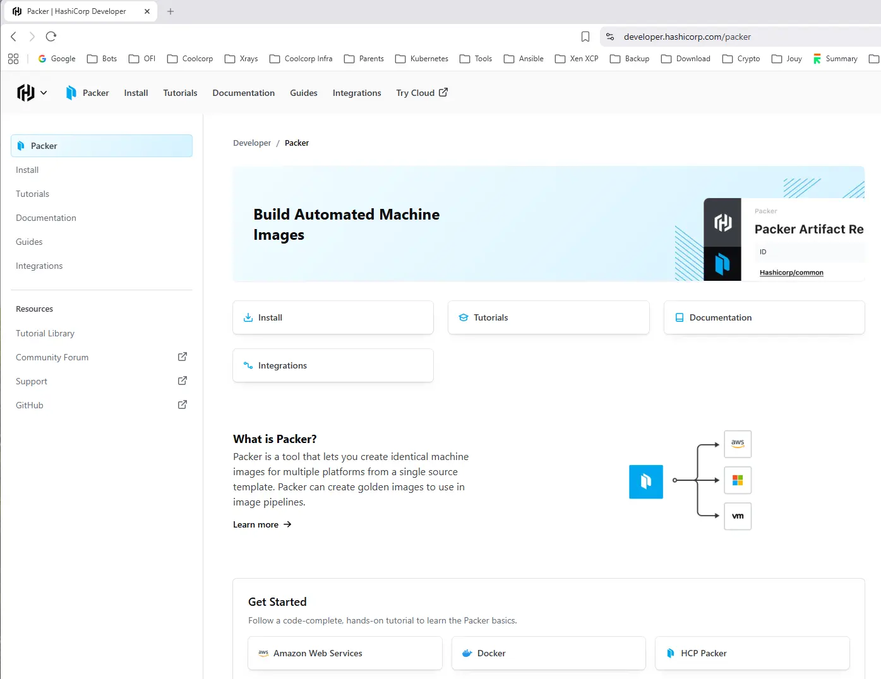Click the Packer logo in top navigation
Viewport: 881px width, 679px height.
click(x=71, y=93)
